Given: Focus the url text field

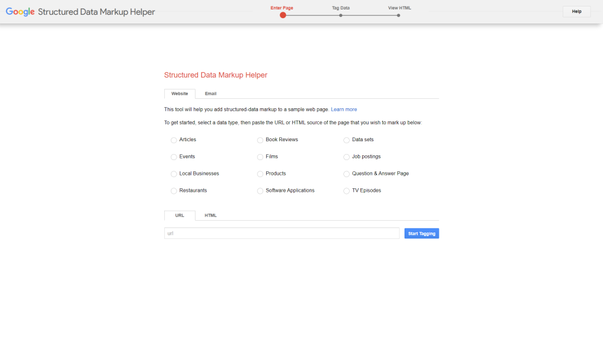Looking at the screenshot, I should (x=282, y=233).
